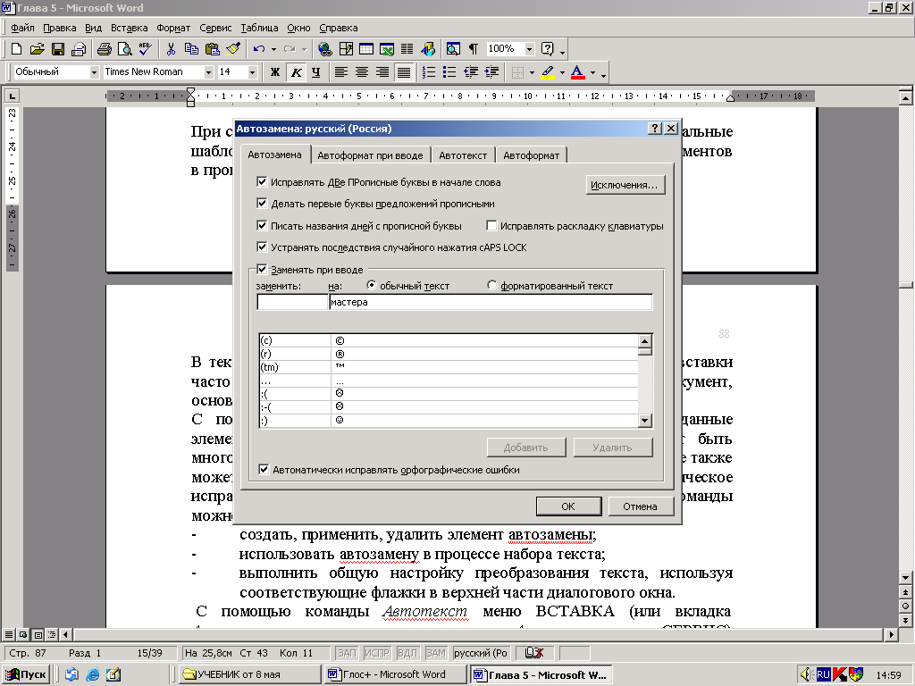
Task: Toggle 'Заменять при вводе' checkbox
Action: (262, 269)
